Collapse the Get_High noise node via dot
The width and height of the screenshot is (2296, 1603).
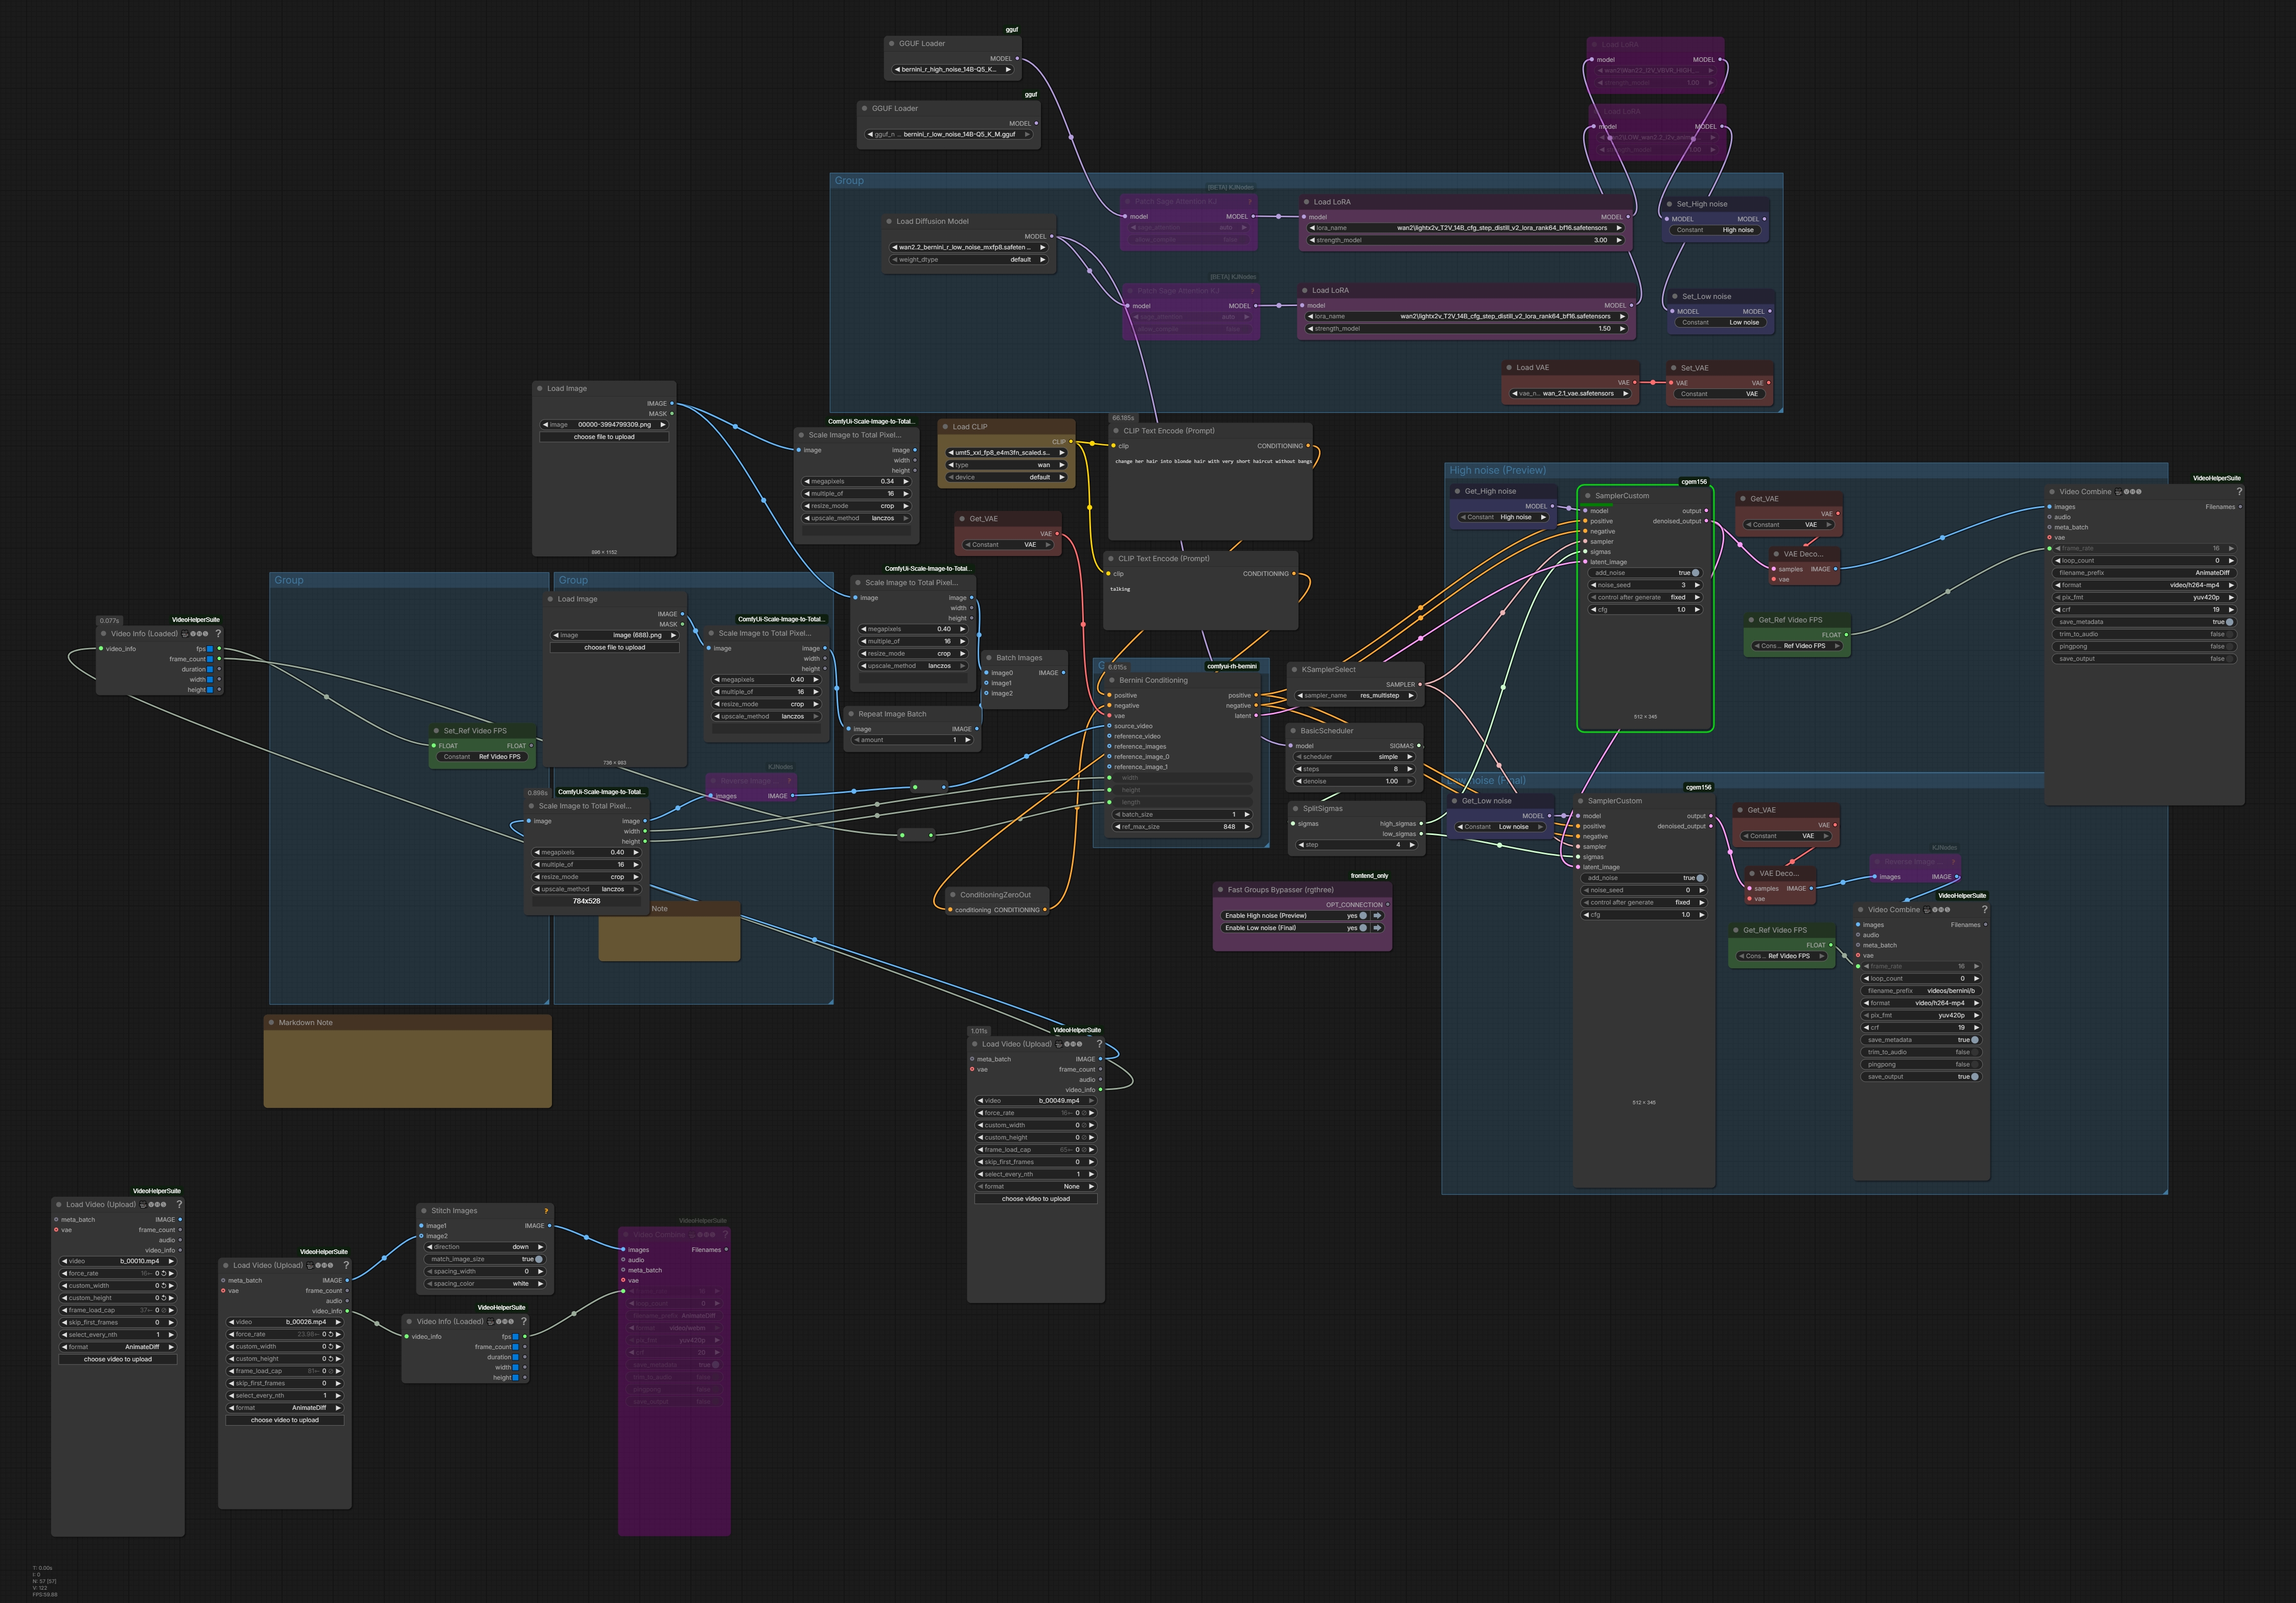coord(1457,492)
